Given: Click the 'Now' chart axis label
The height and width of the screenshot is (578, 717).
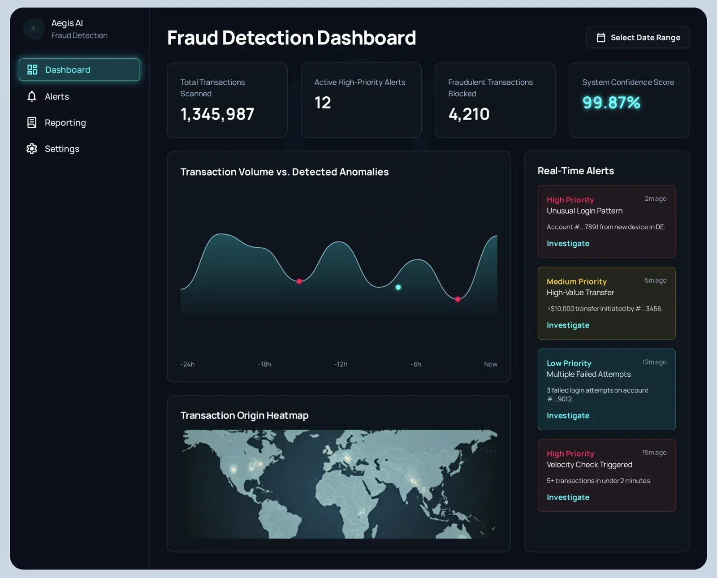Looking at the screenshot, I should click(x=490, y=364).
